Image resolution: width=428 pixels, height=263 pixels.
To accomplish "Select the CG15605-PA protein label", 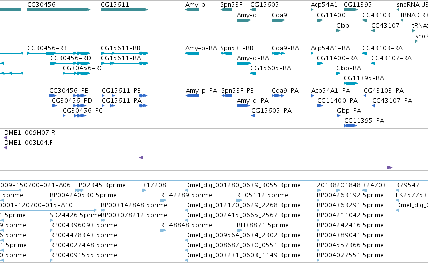I will pos(272,111).
